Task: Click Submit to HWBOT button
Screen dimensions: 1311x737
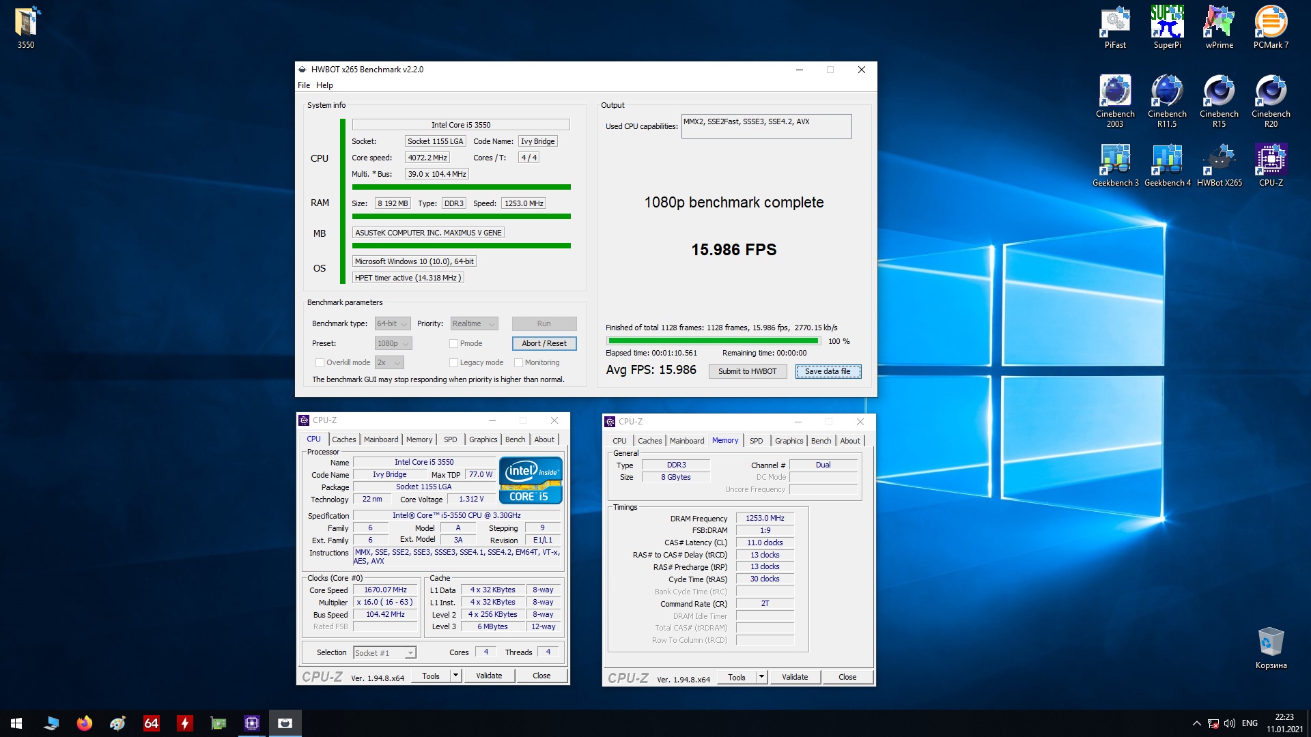Action: (x=748, y=371)
